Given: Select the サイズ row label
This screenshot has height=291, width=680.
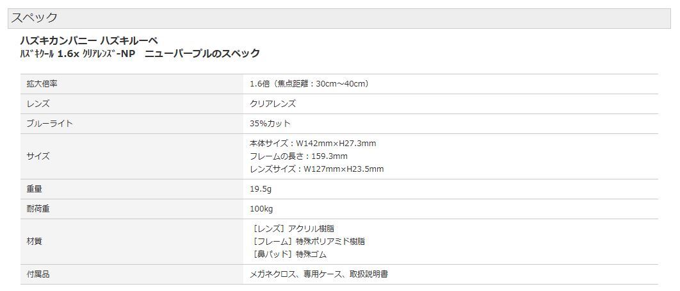Looking at the screenshot, I should [38, 156].
